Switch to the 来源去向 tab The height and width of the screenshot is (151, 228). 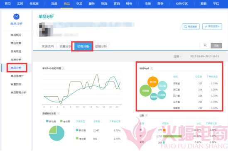pos(48,46)
